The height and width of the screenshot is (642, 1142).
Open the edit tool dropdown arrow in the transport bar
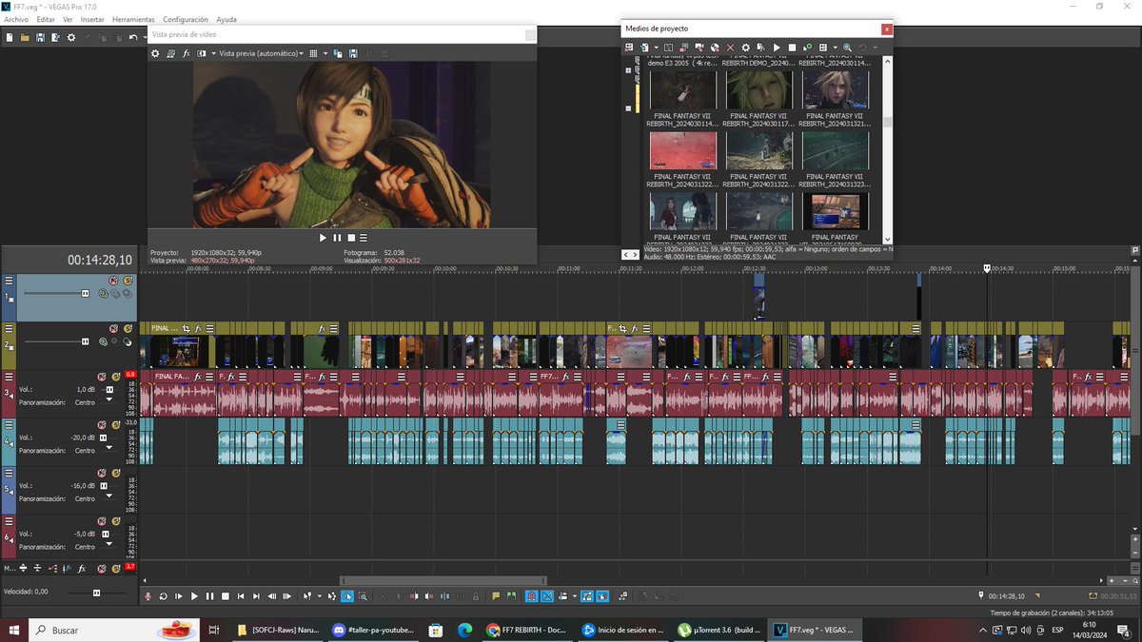pyautogui.click(x=319, y=596)
